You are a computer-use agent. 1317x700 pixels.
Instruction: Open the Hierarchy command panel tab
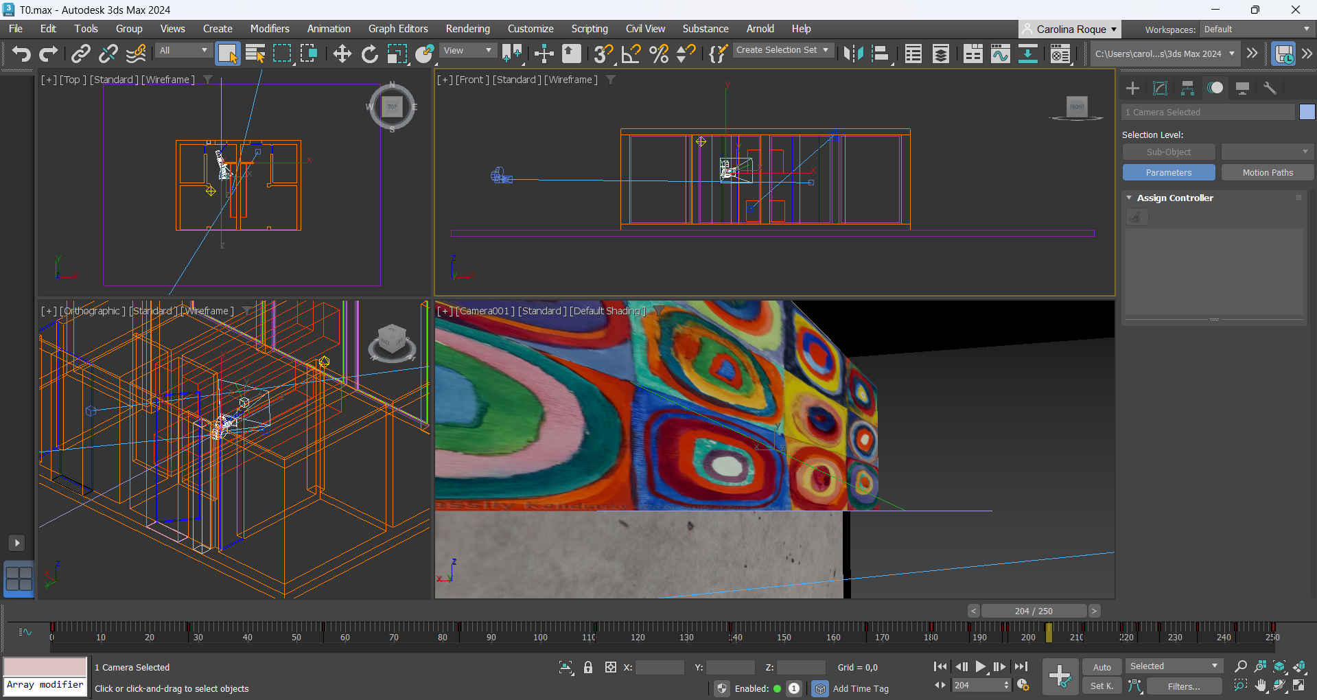click(1187, 88)
